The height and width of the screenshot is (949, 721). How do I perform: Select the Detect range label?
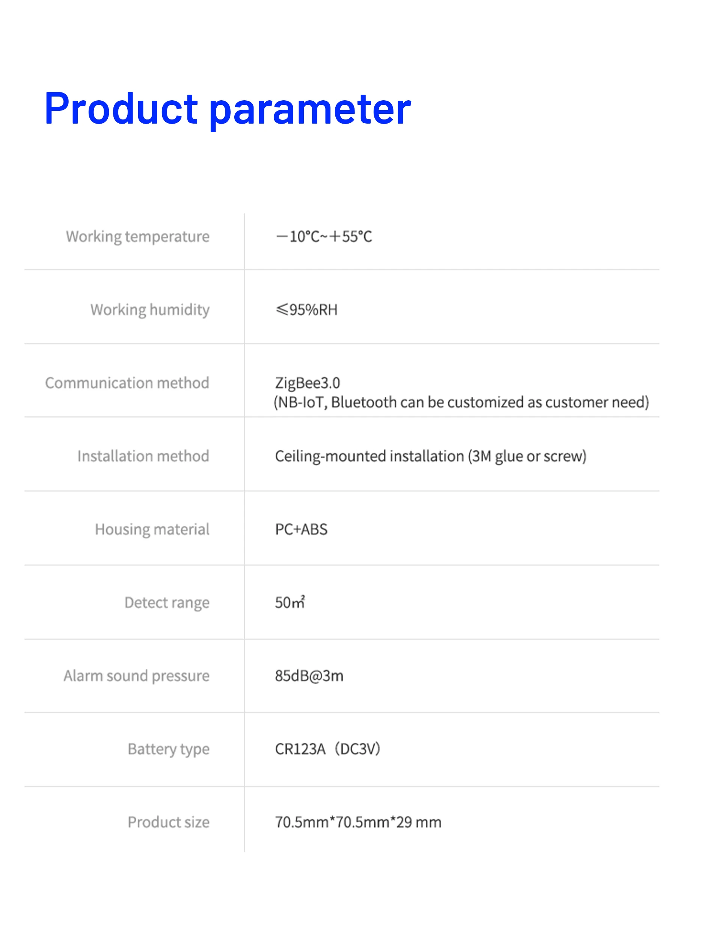coord(167,603)
